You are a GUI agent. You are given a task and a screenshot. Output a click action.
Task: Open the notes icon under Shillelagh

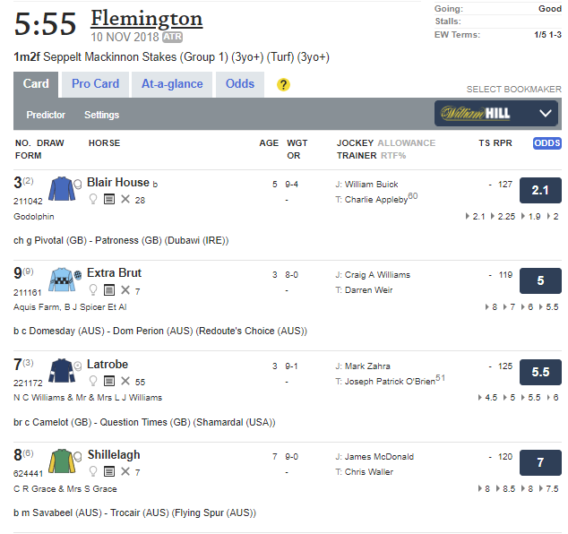point(108,472)
